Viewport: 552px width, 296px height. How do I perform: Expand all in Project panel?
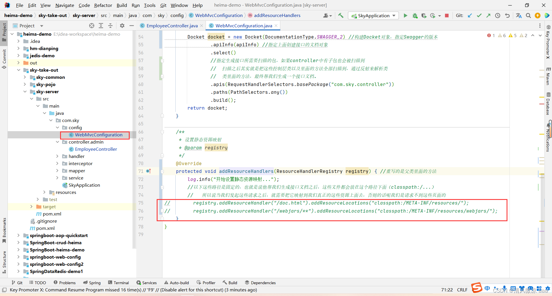tap(101, 26)
